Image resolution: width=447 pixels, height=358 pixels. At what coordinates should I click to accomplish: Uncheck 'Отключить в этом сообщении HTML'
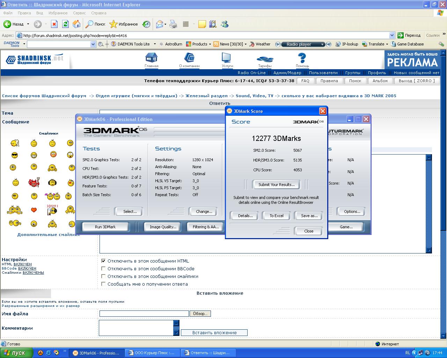pyautogui.click(x=103, y=261)
